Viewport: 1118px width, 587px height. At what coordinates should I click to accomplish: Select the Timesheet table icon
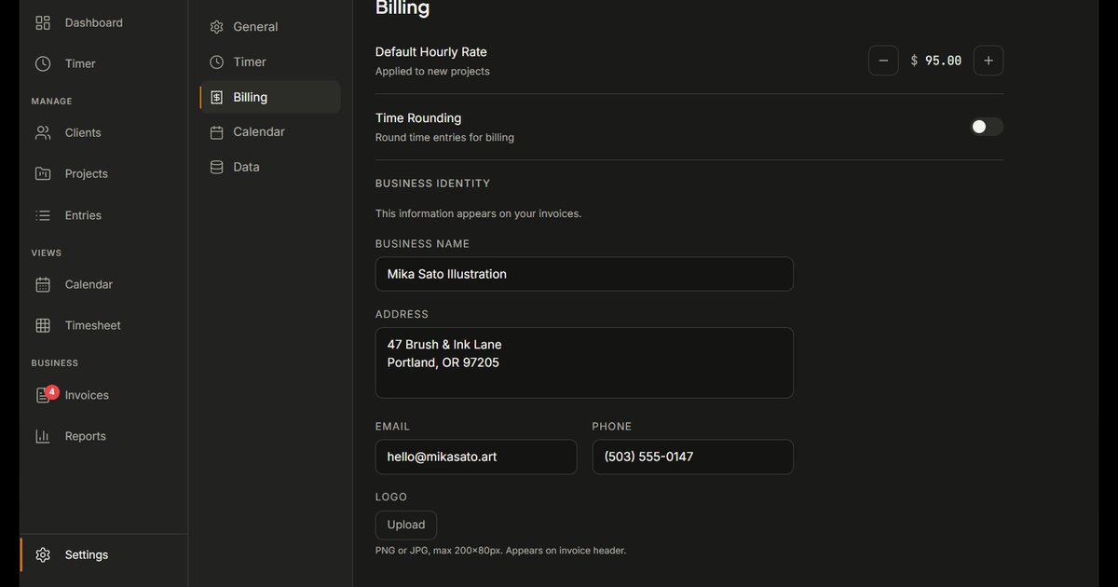coord(43,325)
